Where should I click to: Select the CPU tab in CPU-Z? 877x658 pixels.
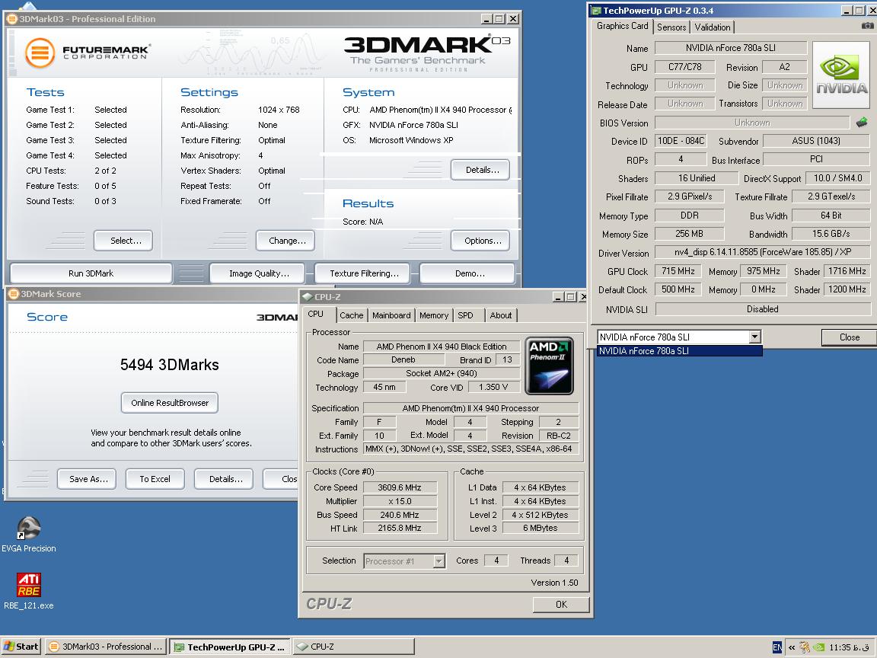tap(316, 314)
